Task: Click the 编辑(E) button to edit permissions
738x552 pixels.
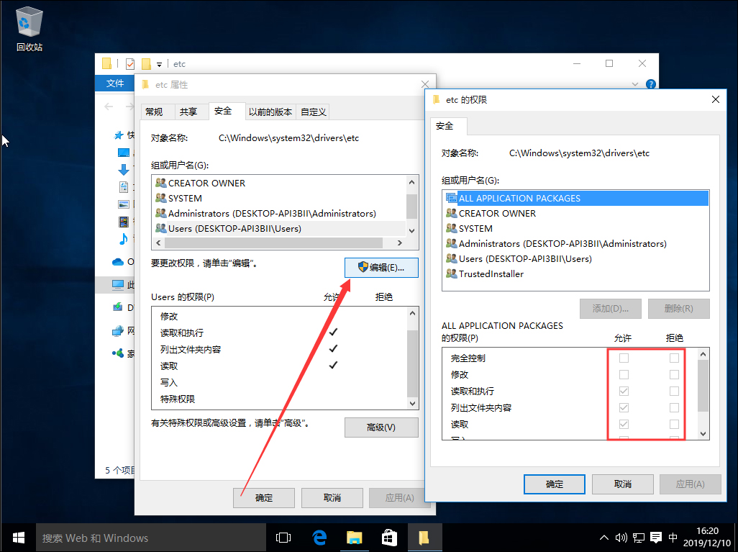Action: (381, 267)
